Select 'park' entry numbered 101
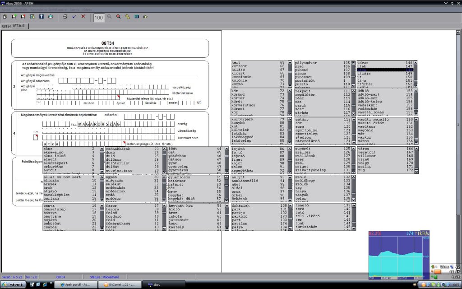The width and height of the screenshot is (462, 289). coord(259,209)
